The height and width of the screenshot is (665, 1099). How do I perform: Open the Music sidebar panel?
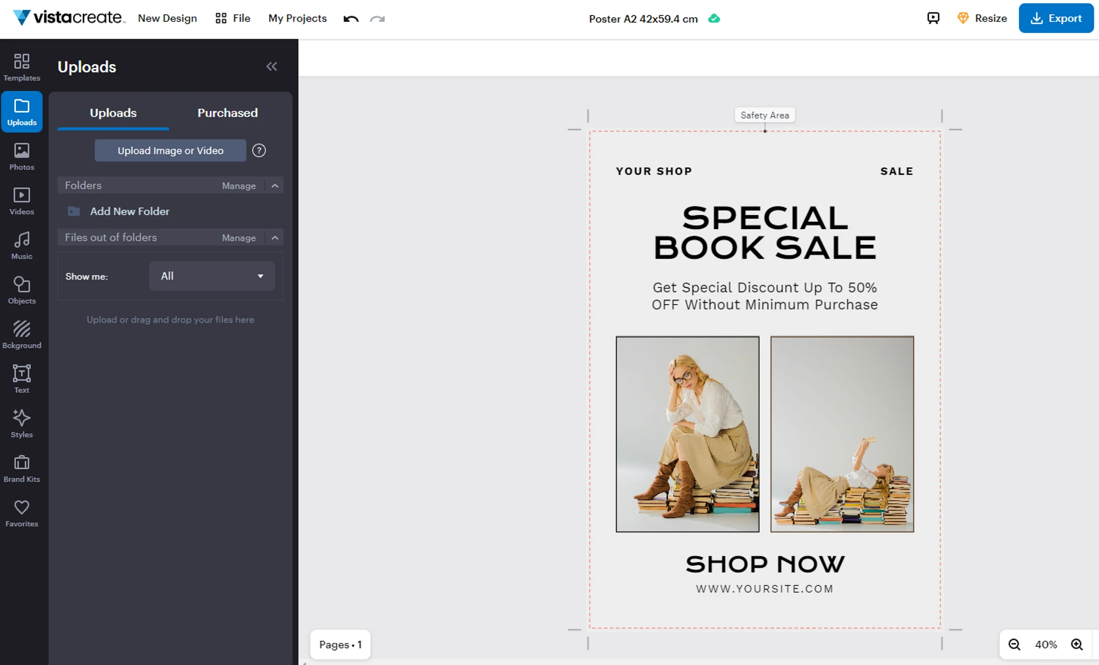click(x=21, y=245)
